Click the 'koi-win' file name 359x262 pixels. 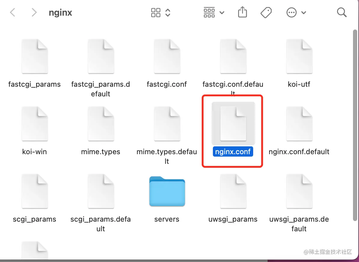coord(34,152)
